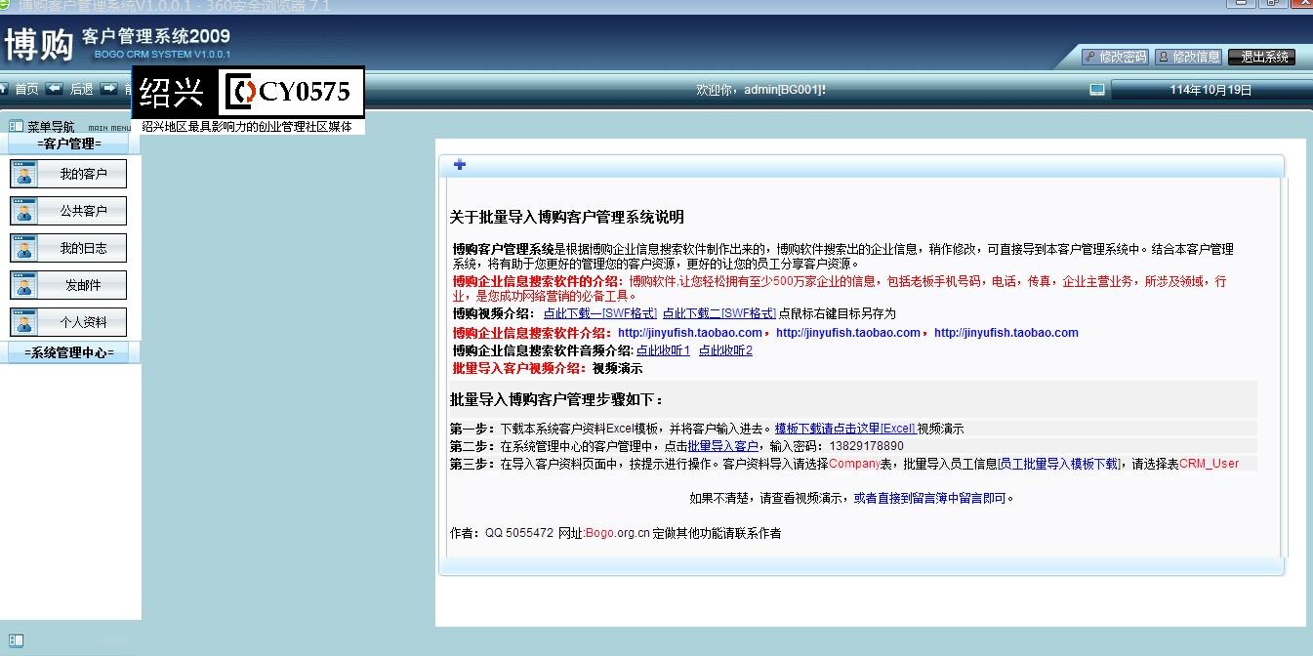1313x656 pixels.
Task: Expand the =系统管理中心= section header
Action: pyautogui.click(x=69, y=352)
